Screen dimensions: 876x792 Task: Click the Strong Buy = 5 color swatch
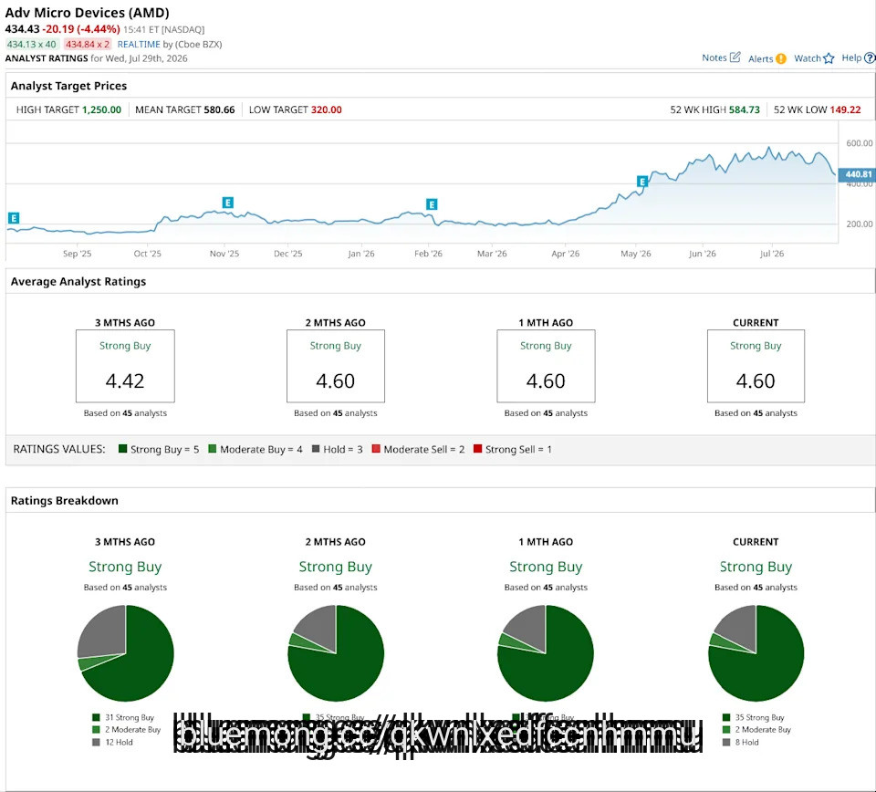click(x=123, y=449)
